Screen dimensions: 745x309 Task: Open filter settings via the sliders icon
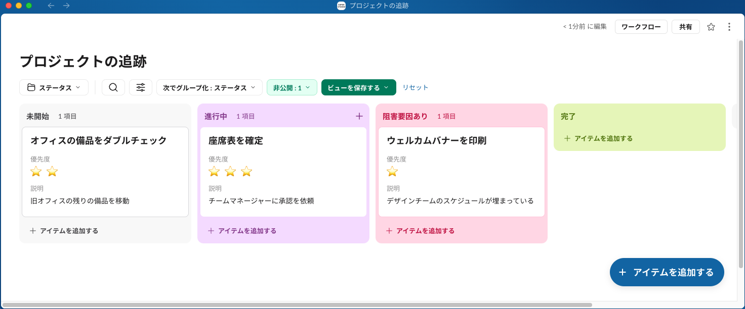[x=140, y=87]
